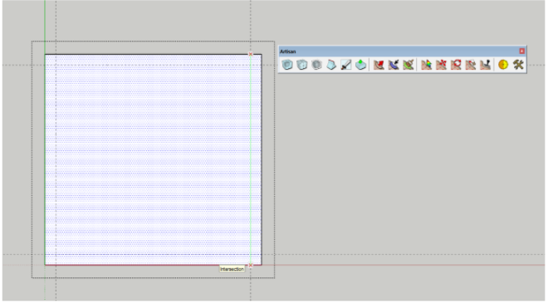Click the Artisan toolbar title bar
Viewport: 548px width, 304px height.
pos(402,51)
